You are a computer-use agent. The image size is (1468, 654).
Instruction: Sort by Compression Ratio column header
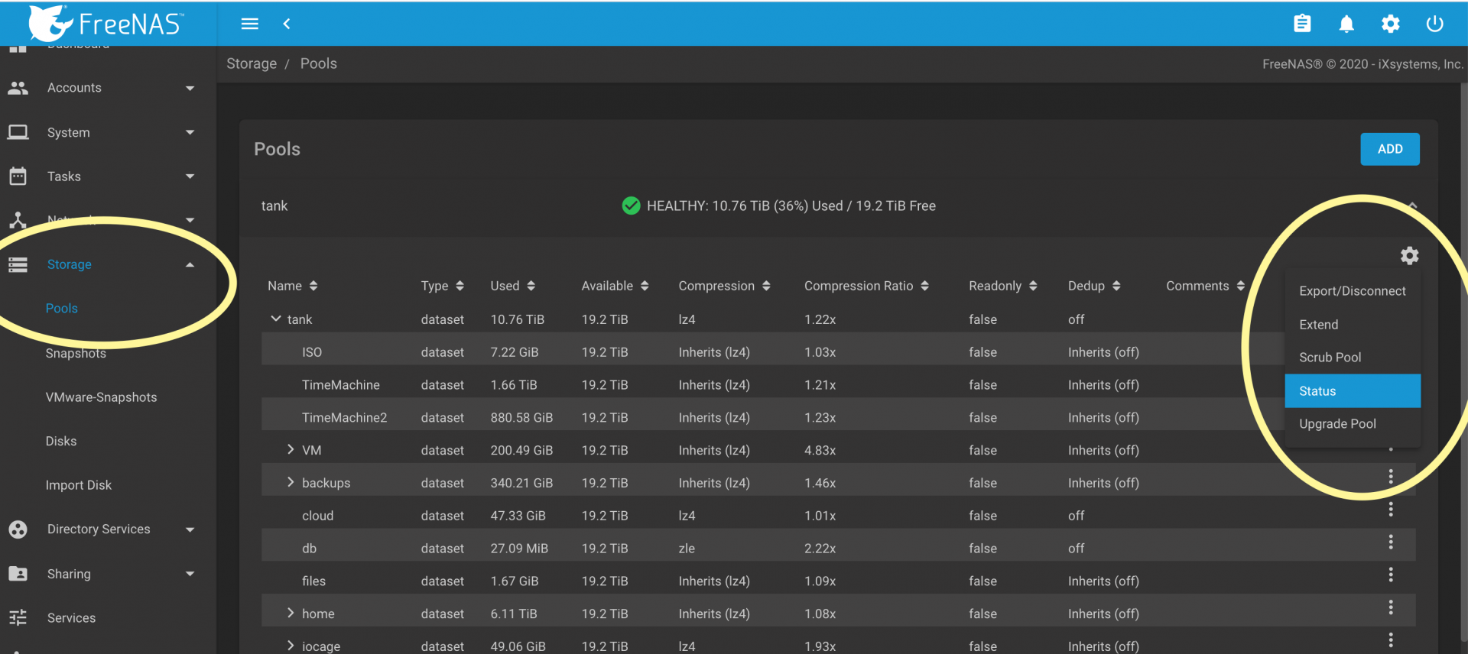(866, 286)
